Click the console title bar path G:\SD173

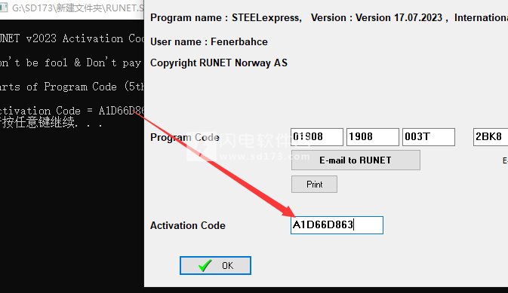click(x=78, y=8)
